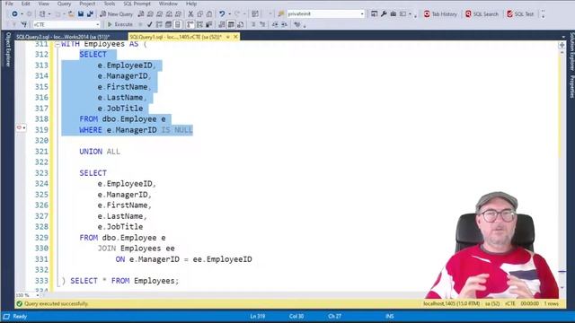Toggle Results to File output
Viewport: 575px width, 323px height.
[x=240, y=24]
